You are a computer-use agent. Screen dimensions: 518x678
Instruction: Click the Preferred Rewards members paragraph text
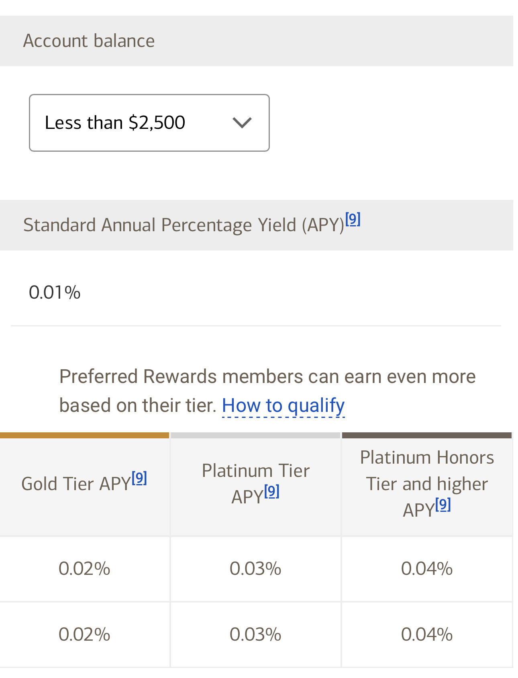tap(267, 377)
